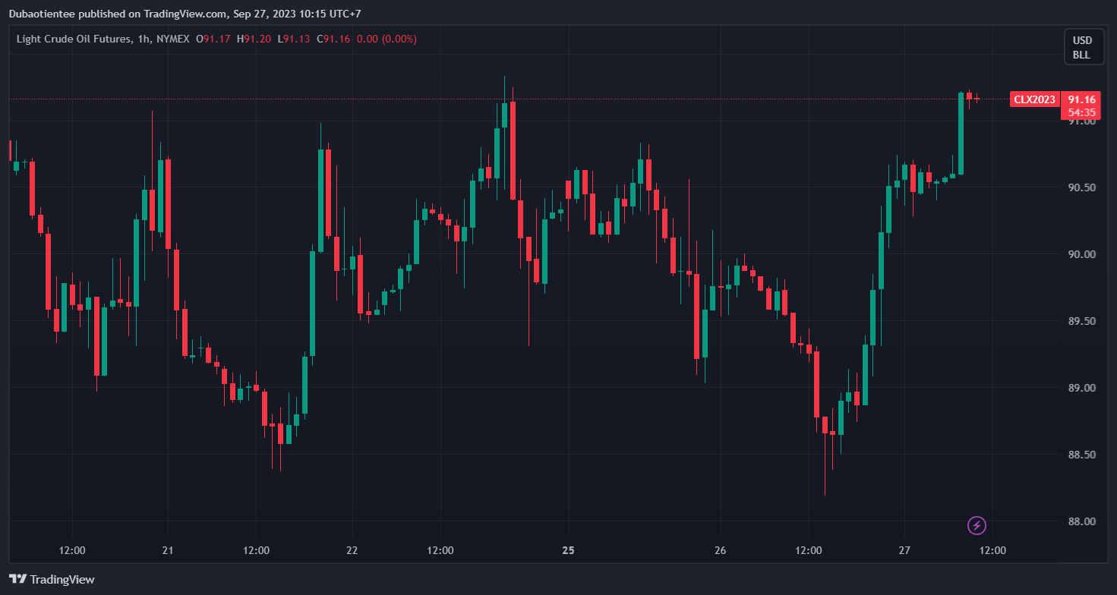Screen dimensions: 1117x595
Task: Click the 25 date label on the time axis
Action: tap(570, 549)
